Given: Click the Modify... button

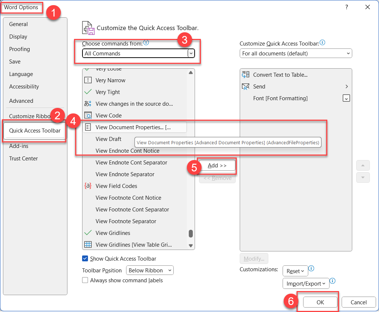Looking at the screenshot, I should pos(254,258).
